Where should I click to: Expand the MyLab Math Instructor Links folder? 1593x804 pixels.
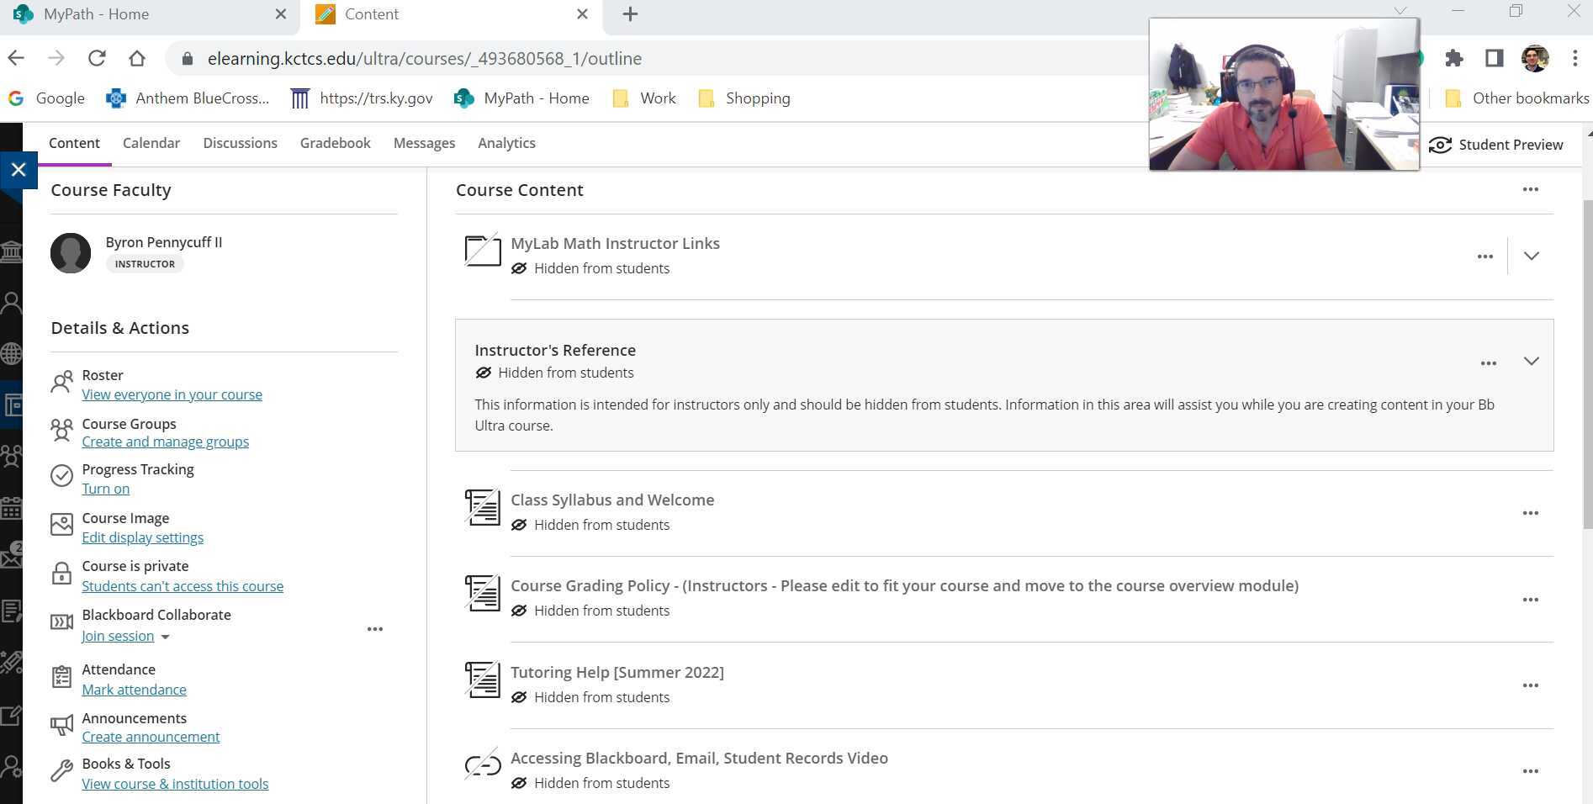[1532, 256]
